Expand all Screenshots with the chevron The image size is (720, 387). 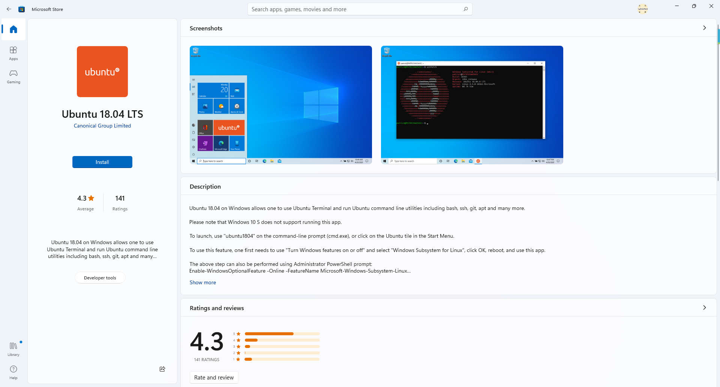705,28
